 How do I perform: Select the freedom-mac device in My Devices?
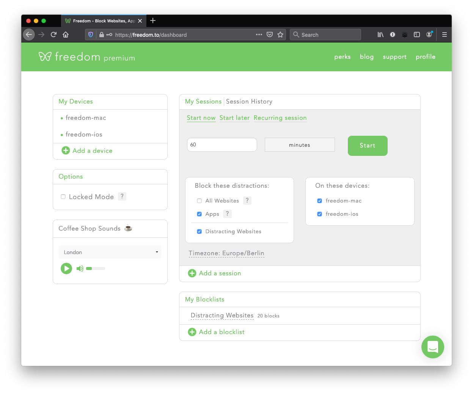[x=86, y=118]
